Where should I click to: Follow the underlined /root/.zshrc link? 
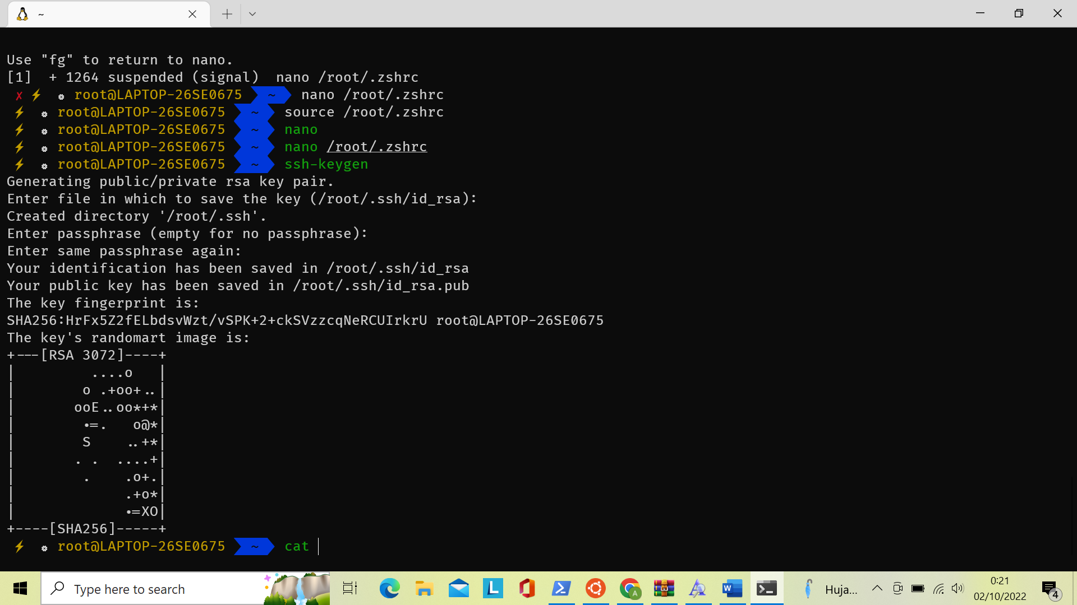click(x=377, y=147)
